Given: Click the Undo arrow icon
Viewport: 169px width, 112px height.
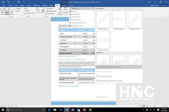Looking at the screenshot, I should (8, 2).
